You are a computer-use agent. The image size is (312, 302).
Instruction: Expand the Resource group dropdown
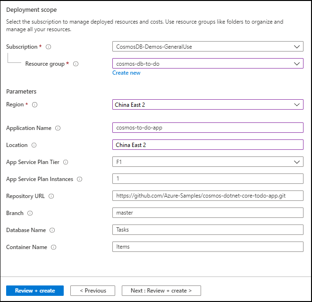pos(208,64)
